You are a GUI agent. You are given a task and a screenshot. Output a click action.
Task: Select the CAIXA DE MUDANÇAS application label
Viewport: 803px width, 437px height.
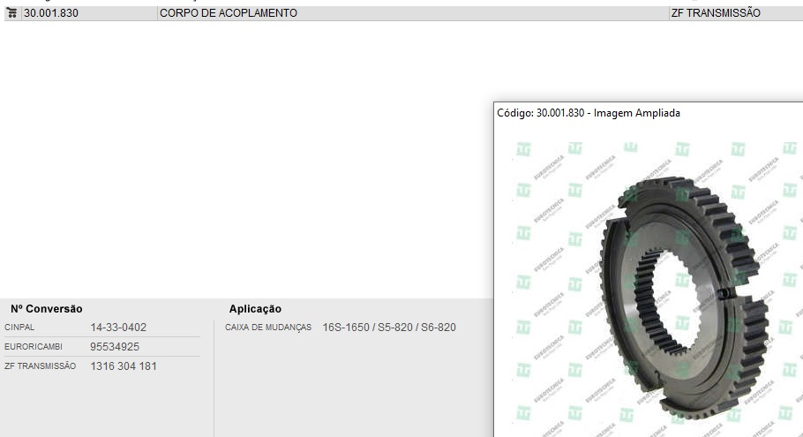[268, 328]
